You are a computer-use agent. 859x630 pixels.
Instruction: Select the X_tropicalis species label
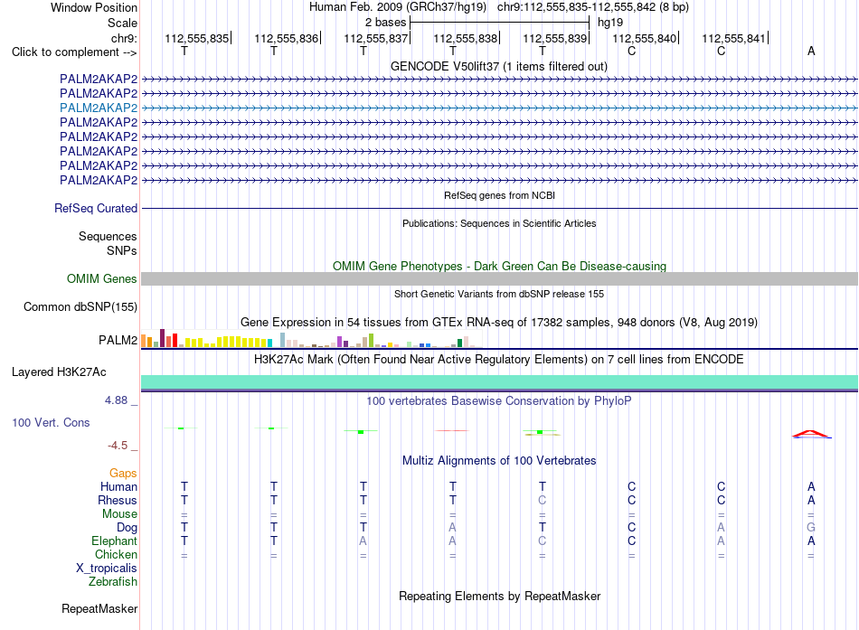(107, 569)
